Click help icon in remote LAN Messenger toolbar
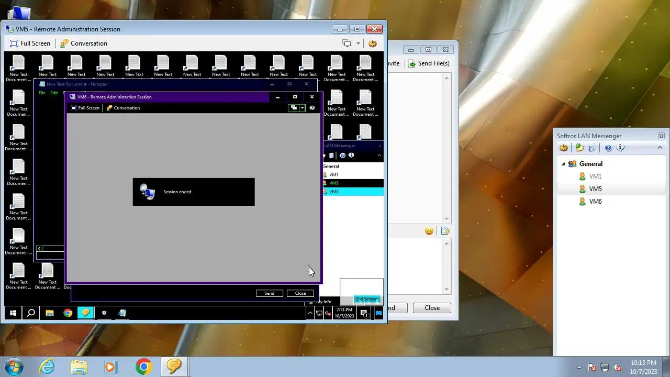Screen dimensions: 670x377 pyautogui.click(x=342, y=156)
